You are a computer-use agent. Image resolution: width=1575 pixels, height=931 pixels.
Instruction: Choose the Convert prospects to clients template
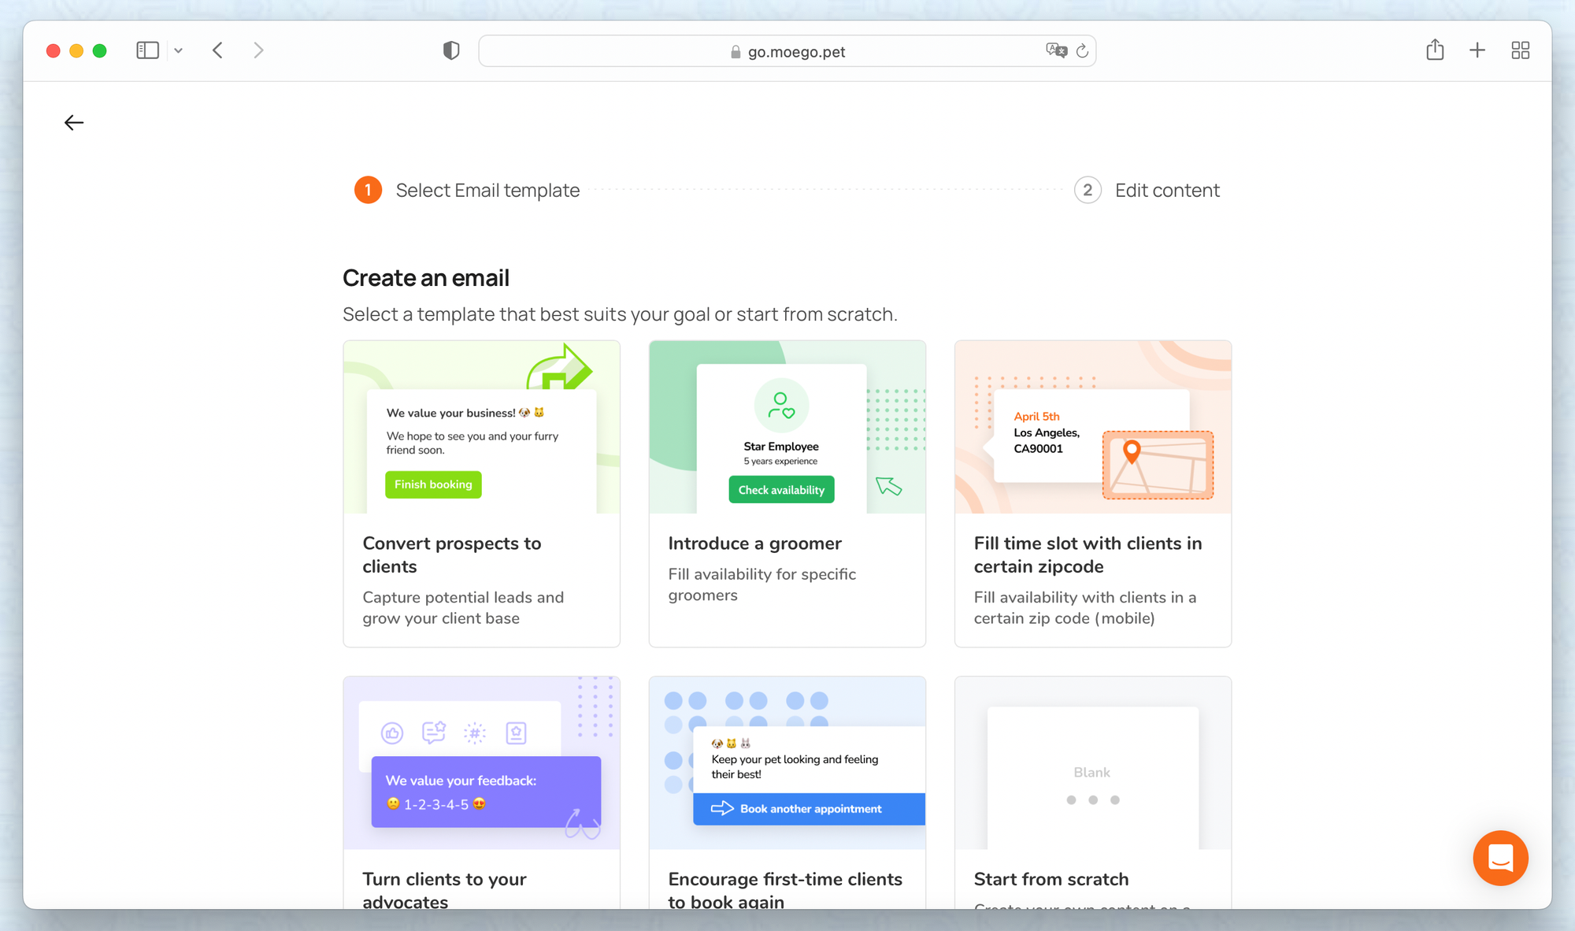[481, 494]
